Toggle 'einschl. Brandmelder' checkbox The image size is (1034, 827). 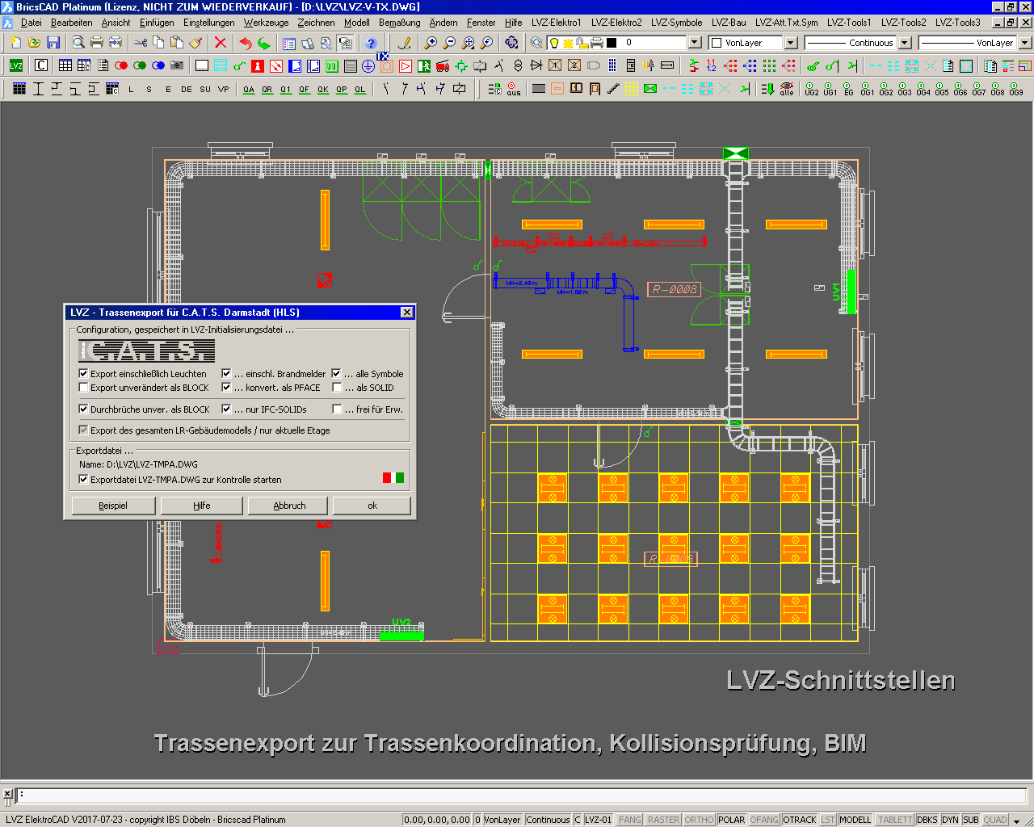point(226,374)
